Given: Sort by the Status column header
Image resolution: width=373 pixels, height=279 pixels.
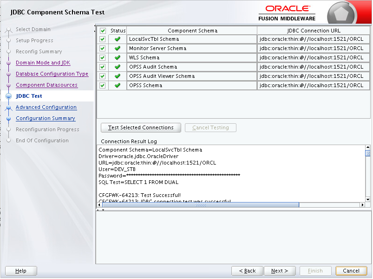Looking at the screenshot, I should [x=118, y=31].
